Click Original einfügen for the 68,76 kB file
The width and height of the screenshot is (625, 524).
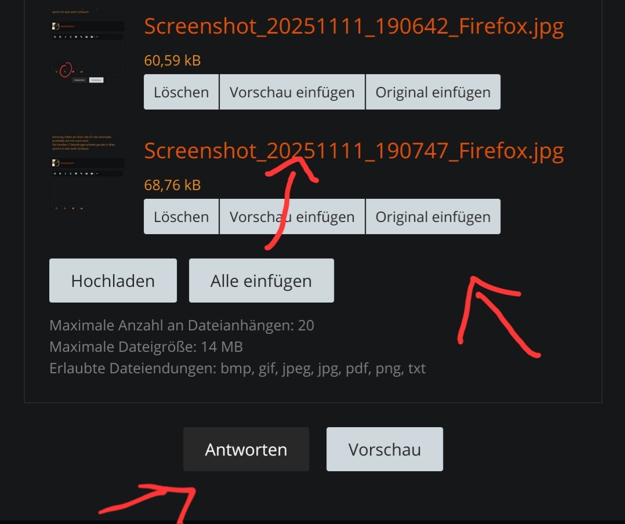[x=433, y=217]
